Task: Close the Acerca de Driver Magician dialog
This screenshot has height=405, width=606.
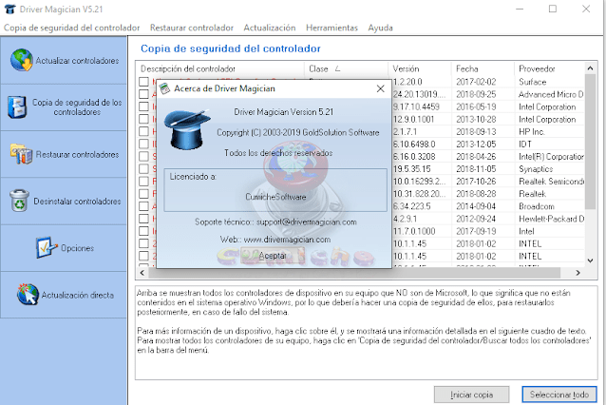Action: tap(380, 88)
